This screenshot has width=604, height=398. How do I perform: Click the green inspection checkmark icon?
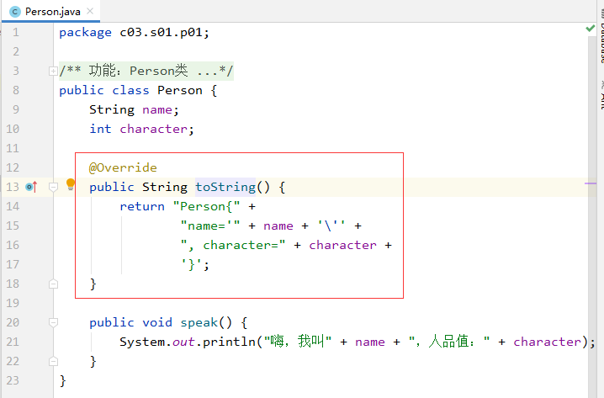[x=591, y=28]
